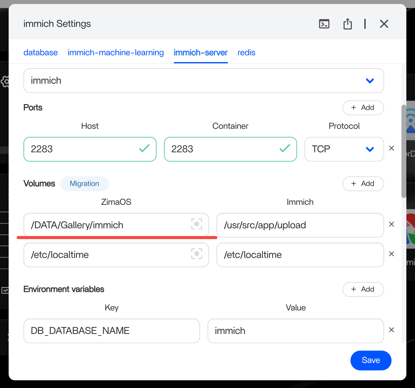Image resolution: width=415 pixels, height=388 pixels.
Task: Open the terminal icon in header
Action: 324,24
